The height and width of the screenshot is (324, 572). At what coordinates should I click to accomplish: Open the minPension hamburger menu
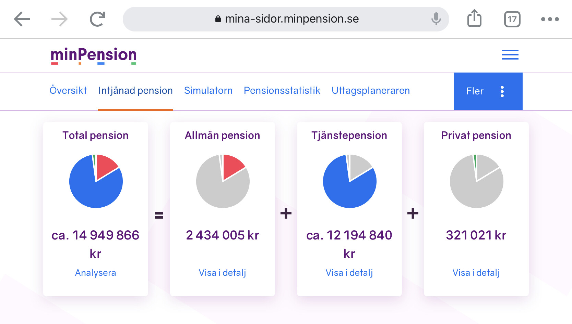click(x=510, y=55)
